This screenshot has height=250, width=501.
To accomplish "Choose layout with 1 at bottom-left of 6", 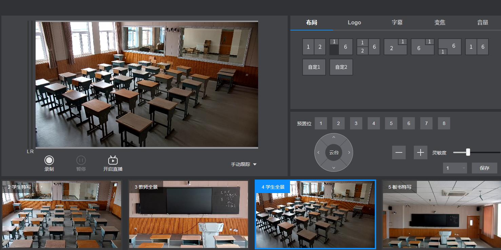I will tap(449, 47).
